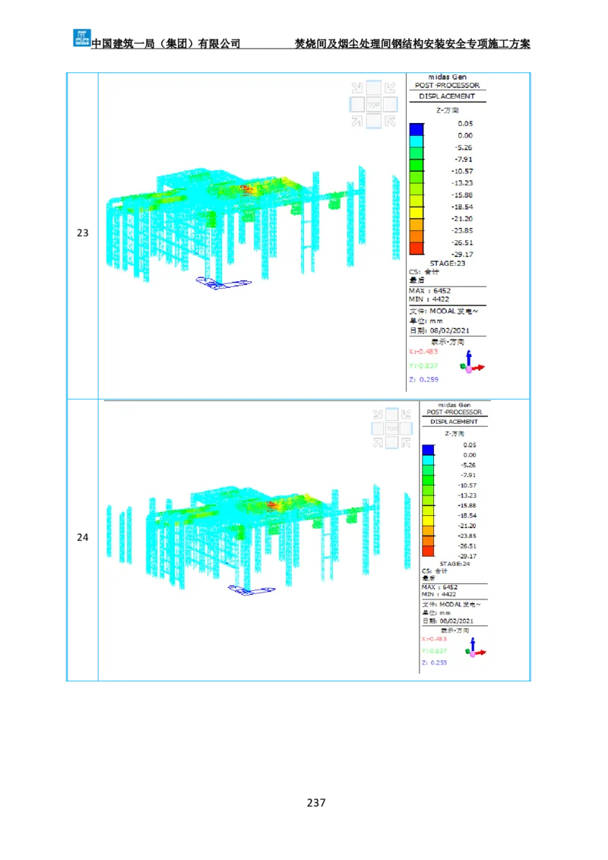Click bottom-left diagonal arrow of lower view navigator
The width and height of the screenshot is (608, 860).
coord(378,442)
